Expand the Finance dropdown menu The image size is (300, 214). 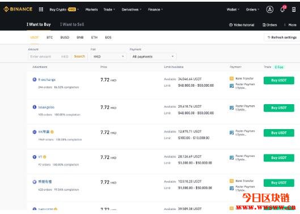coord(155,10)
